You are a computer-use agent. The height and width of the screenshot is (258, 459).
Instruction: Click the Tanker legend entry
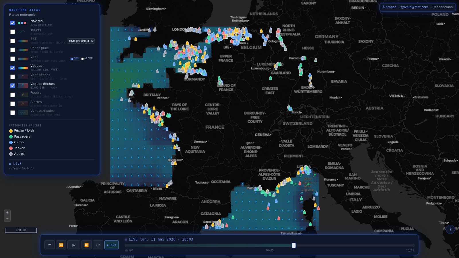click(x=17, y=148)
